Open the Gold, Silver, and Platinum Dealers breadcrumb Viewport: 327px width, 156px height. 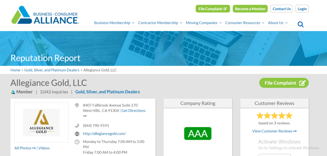(x=52, y=70)
